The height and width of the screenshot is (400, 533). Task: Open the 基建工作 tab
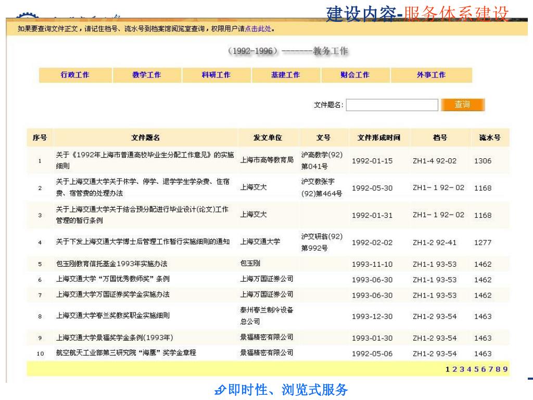tap(286, 75)
